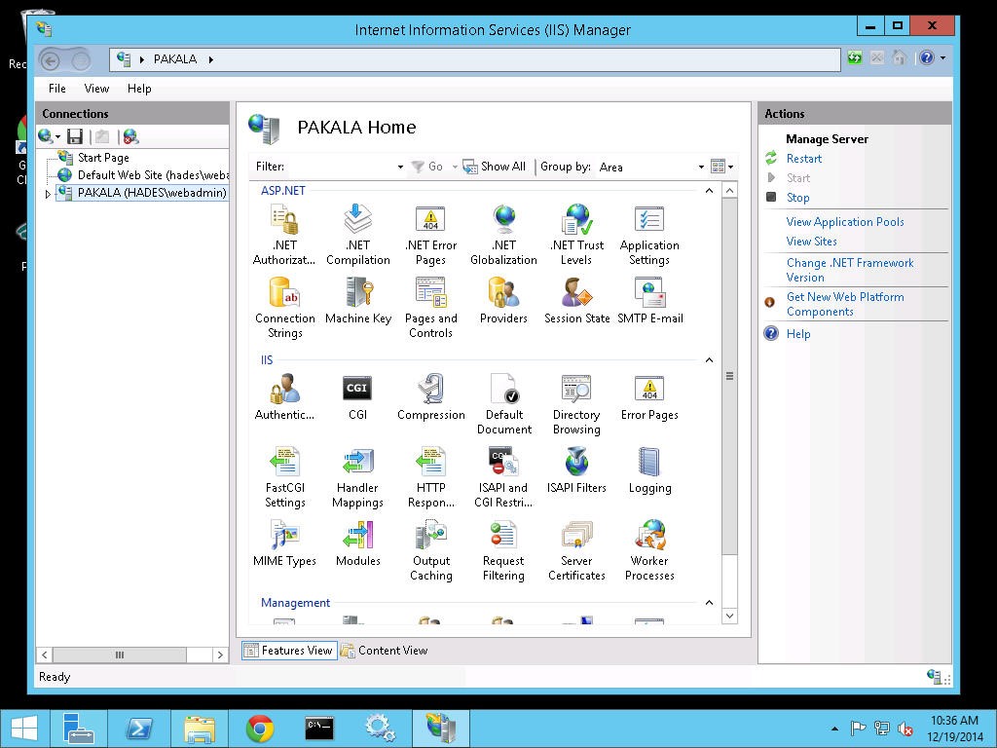Open Worker Processes feature

click(649, 551)
